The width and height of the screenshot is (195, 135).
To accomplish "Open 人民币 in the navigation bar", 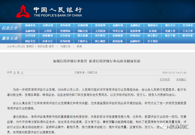I will (x=48, y=31).
